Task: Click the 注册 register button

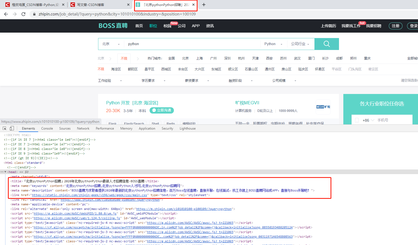Action: point(395,26)
